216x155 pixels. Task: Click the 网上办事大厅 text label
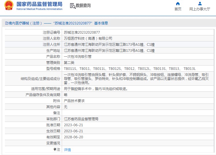point(200,9)
